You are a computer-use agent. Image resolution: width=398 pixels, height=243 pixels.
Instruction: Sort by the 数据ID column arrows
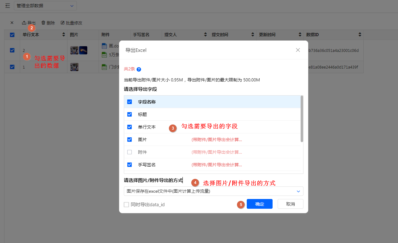pyautogui.click(x=360, y=35)
